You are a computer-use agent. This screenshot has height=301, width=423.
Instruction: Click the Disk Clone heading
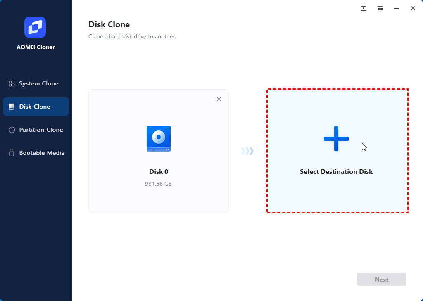109,24
